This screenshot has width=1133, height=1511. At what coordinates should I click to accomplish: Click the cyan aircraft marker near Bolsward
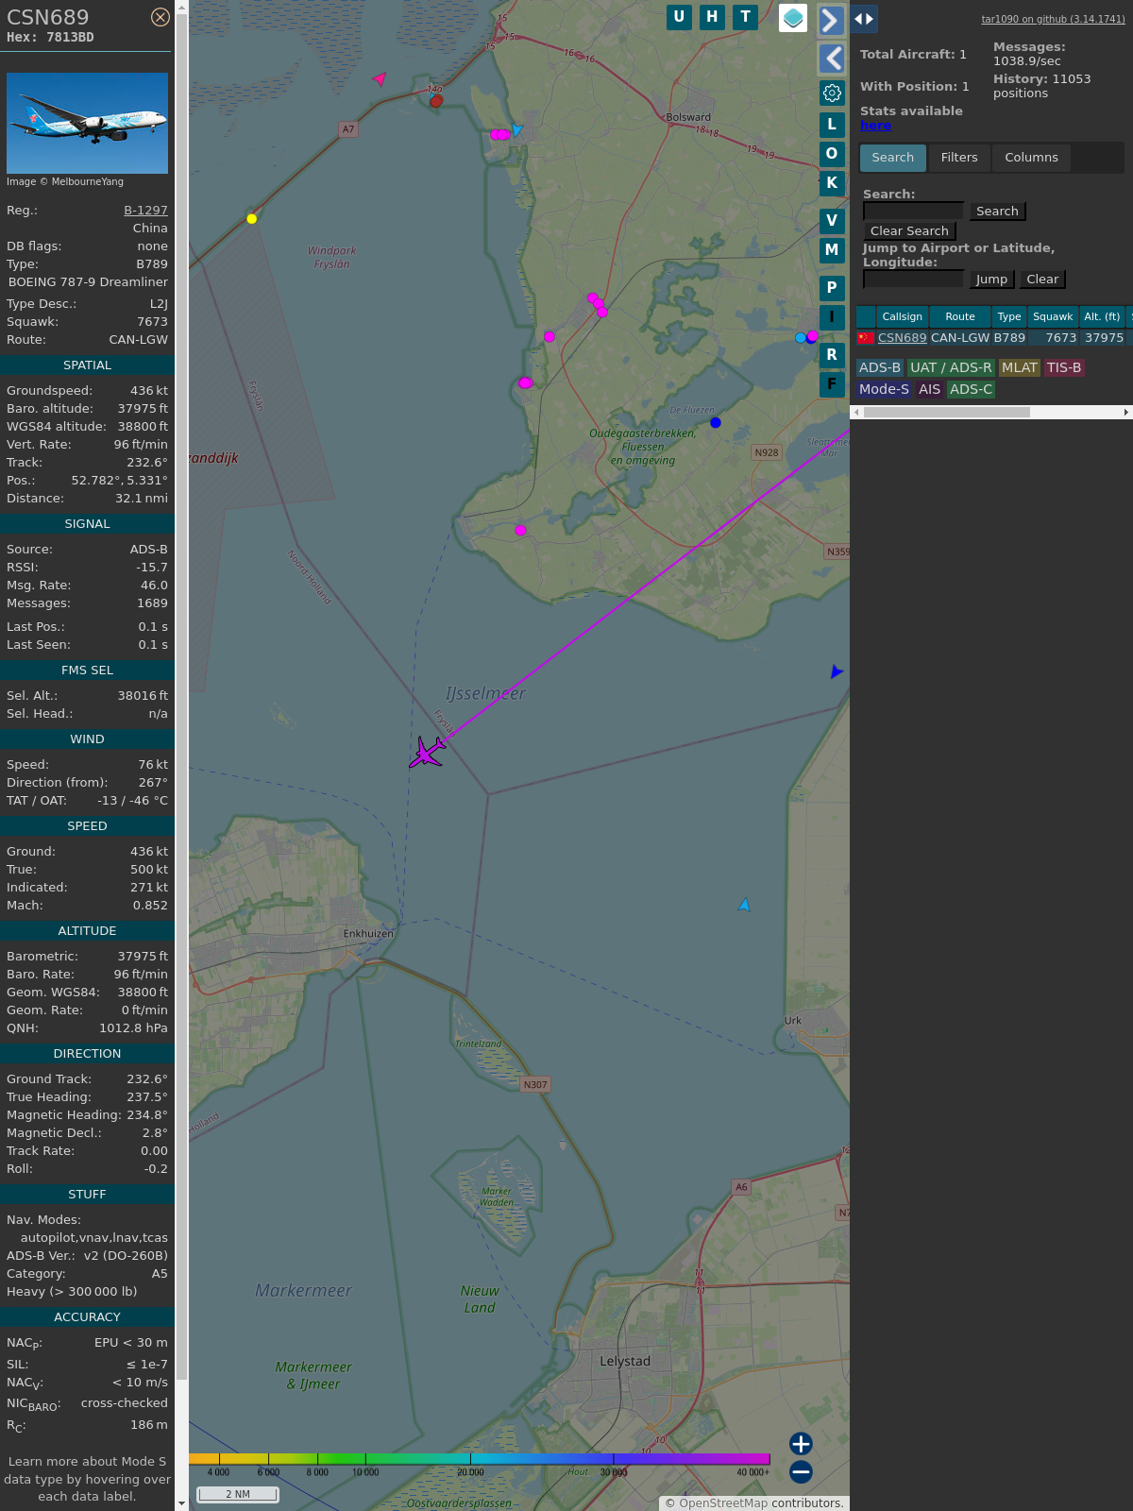(516, 129)
